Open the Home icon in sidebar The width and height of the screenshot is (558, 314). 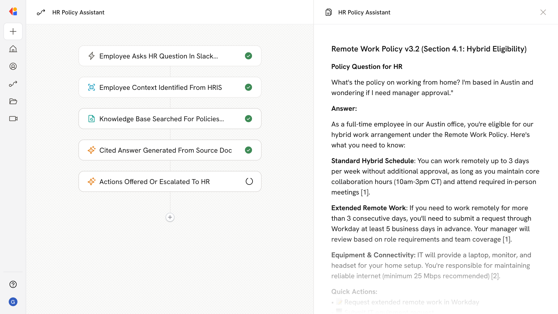pos(13,49)
